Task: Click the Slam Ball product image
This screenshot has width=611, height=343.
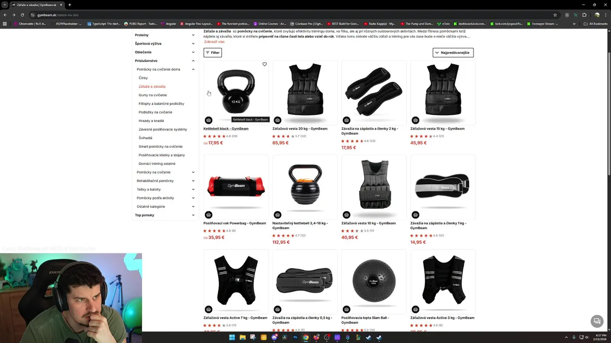Action: point(374,281)
